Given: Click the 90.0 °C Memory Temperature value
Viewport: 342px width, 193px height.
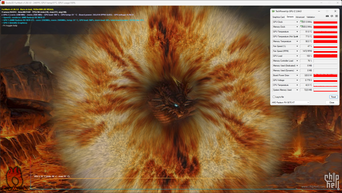Looking at the screenshot, I should click(306, 41).
